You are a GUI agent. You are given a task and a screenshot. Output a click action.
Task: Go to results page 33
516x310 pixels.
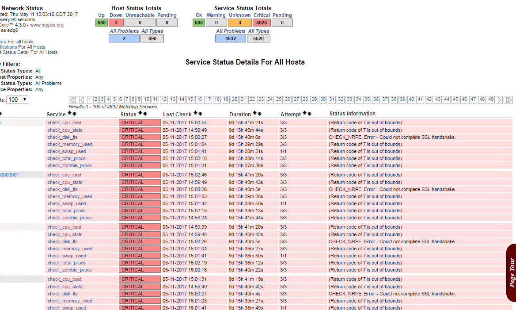pyautogui.click(x=349, y=99)
